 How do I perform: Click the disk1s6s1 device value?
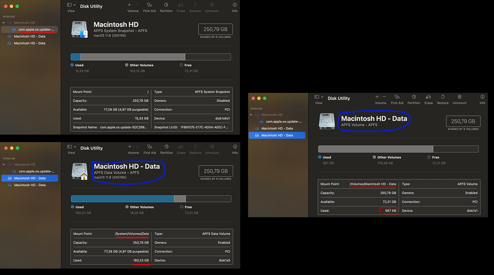222,118
